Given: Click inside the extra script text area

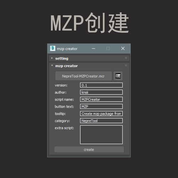Looking at the screenshot, I should coord(101,135).
